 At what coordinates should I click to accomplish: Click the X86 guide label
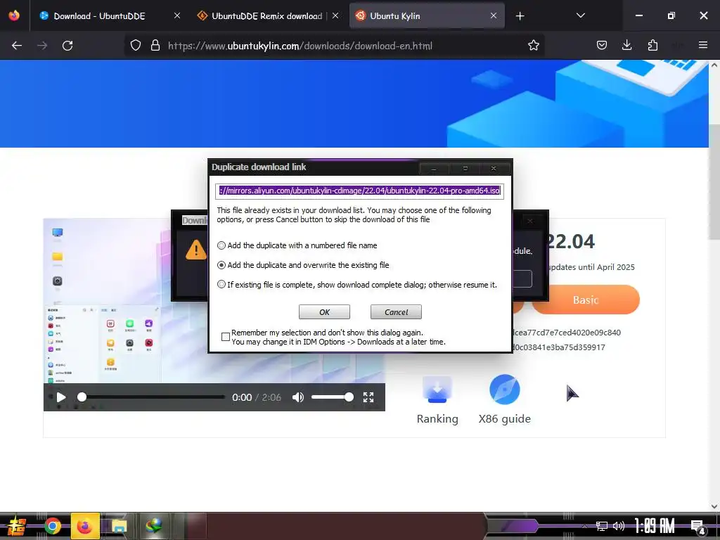pos(505,419)
